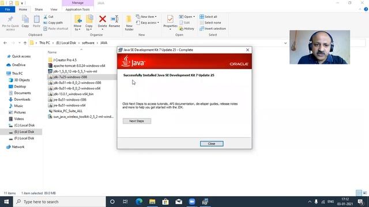Click the Next Steps button
Screen dimensions: 369x207
[137, 121]
